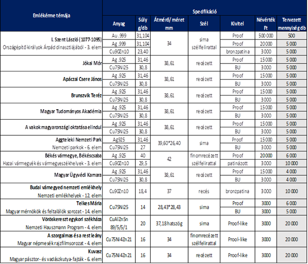Click the '28,43*28,43' size cell
The height and width of the screenshot is (264, 308).
pos(169,207)
